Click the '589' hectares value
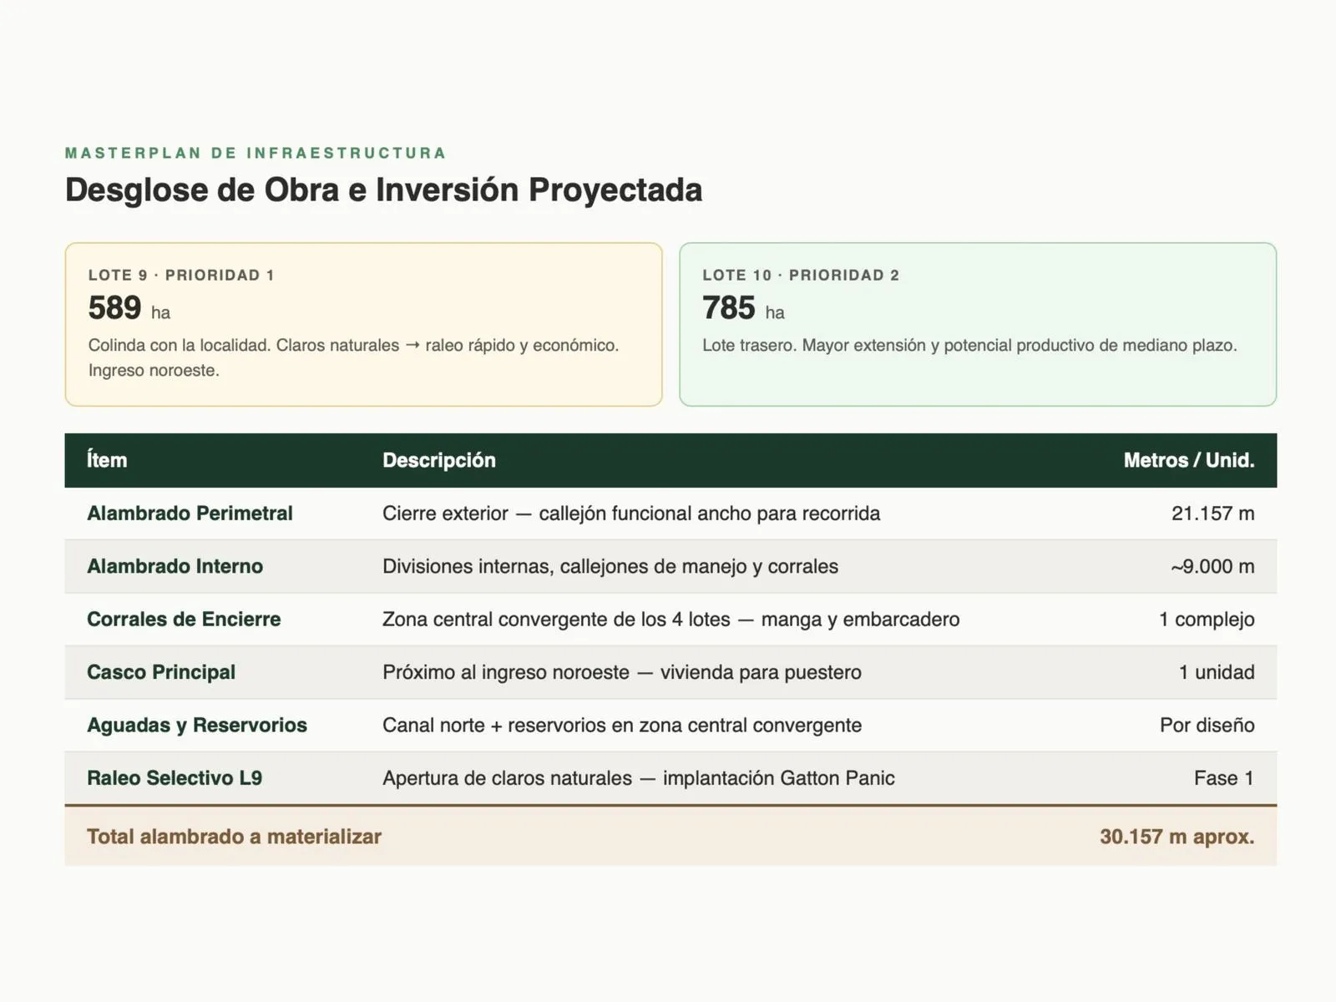Viewport: 1336px width, 1002px height. click(114, 308)
